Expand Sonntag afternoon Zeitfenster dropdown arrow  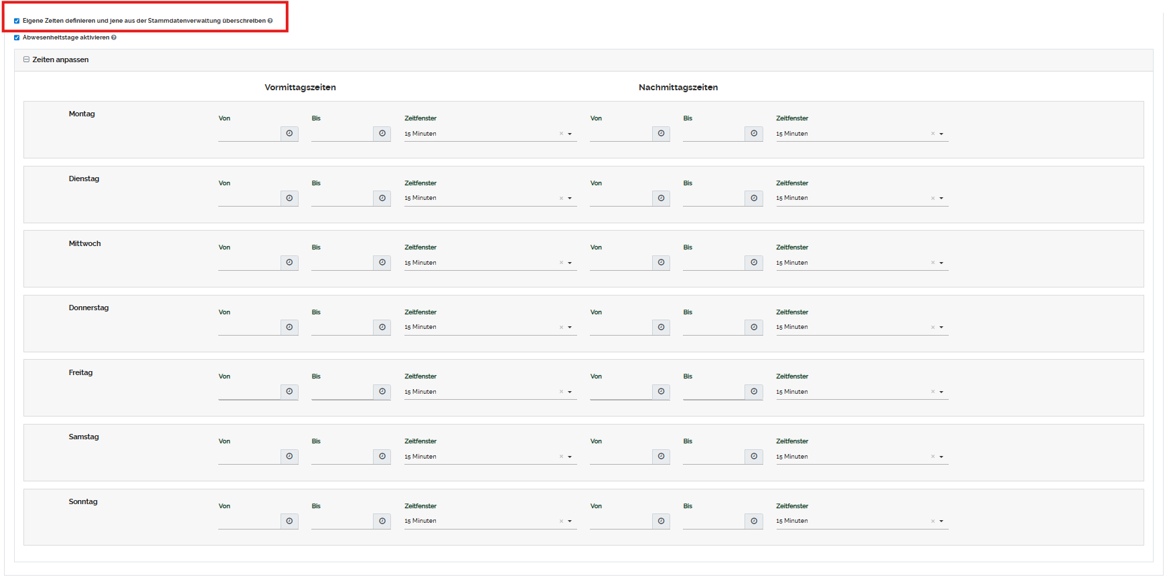coord(941,521)
